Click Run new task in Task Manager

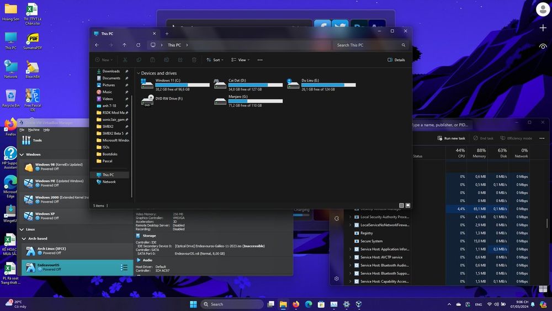[x=451, y=139]
